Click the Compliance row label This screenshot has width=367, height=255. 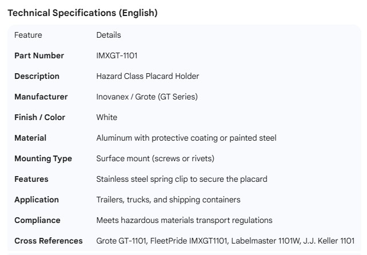point(37,220)
